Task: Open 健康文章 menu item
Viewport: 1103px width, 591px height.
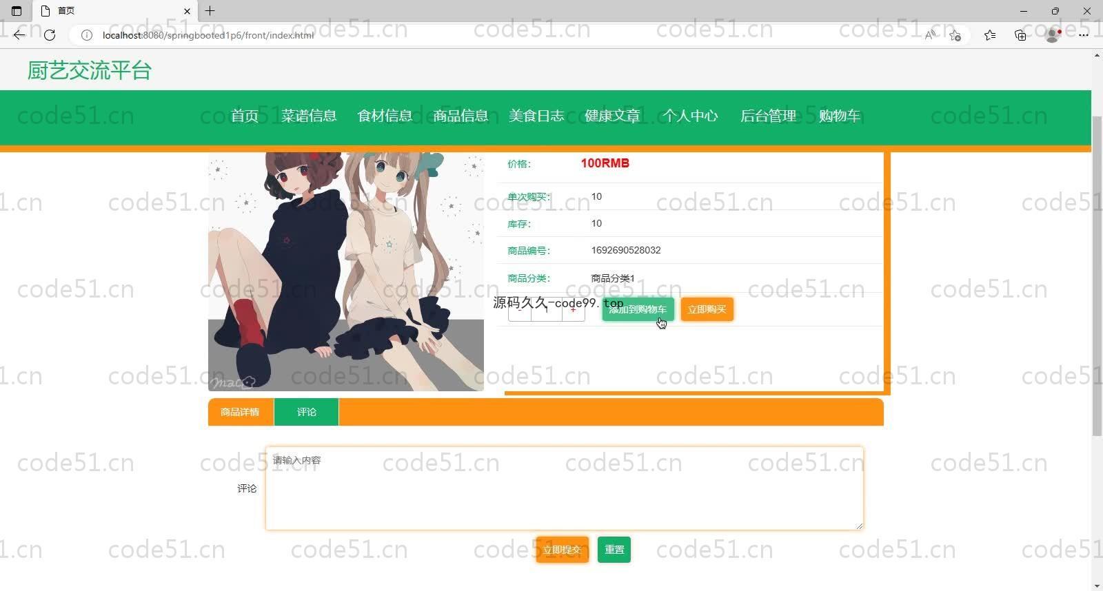Action: click(612, 116)
